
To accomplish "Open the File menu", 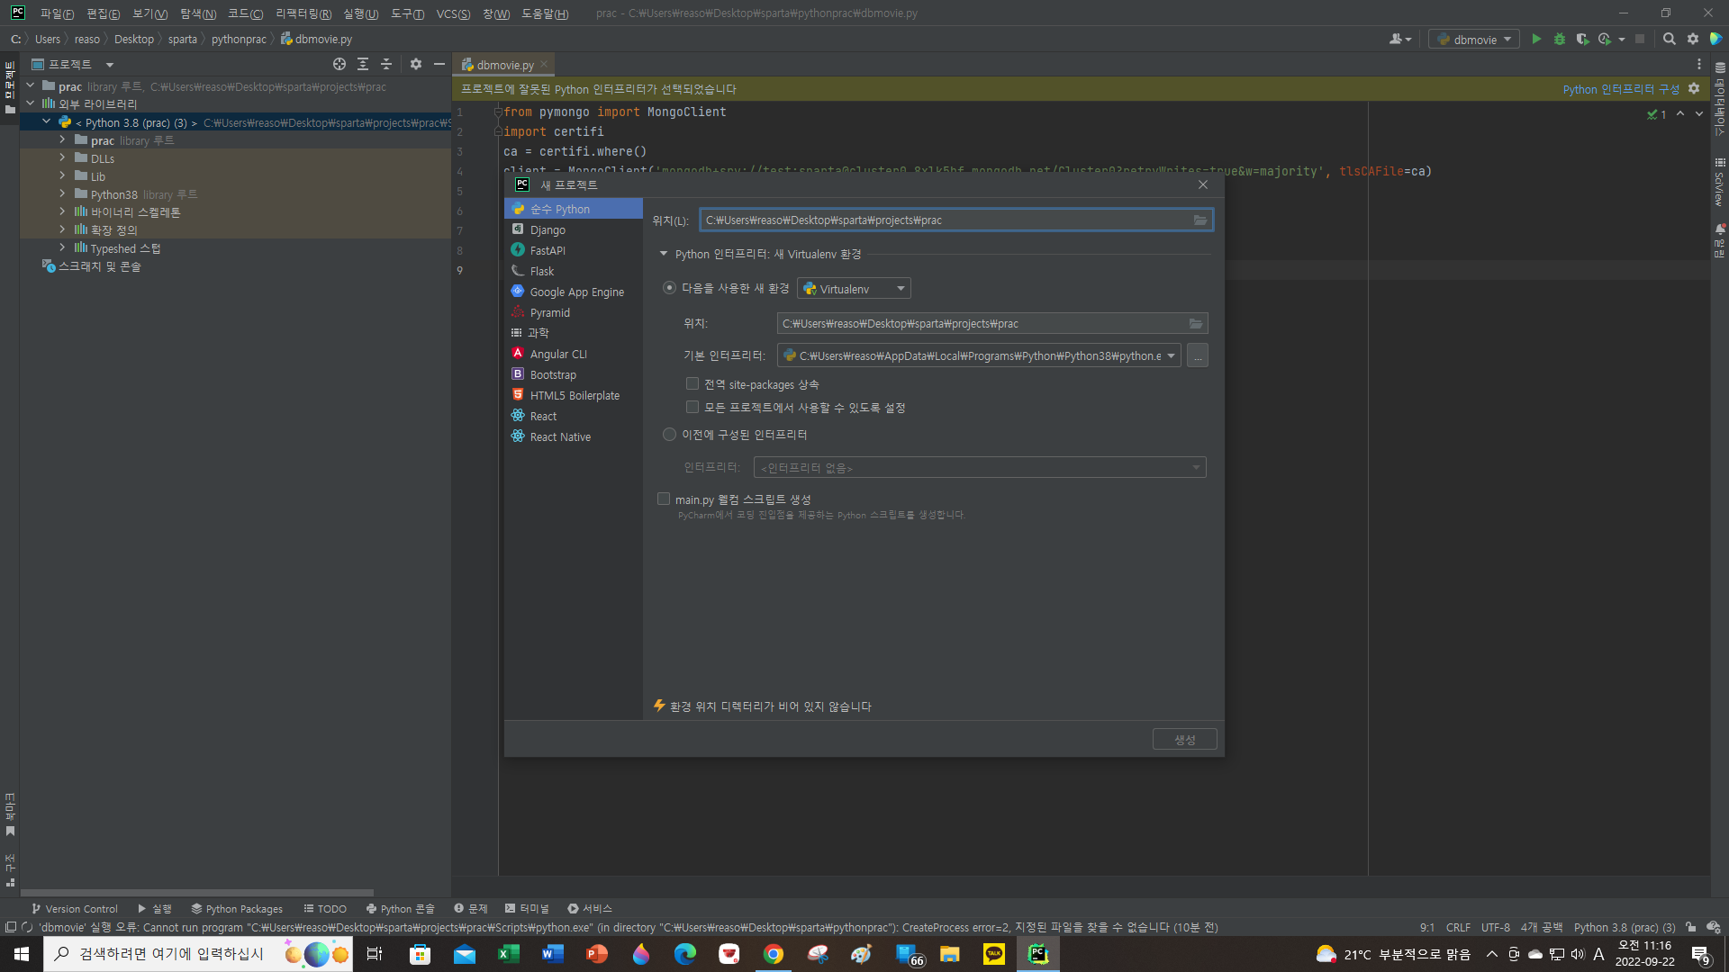I will point(57,13).
